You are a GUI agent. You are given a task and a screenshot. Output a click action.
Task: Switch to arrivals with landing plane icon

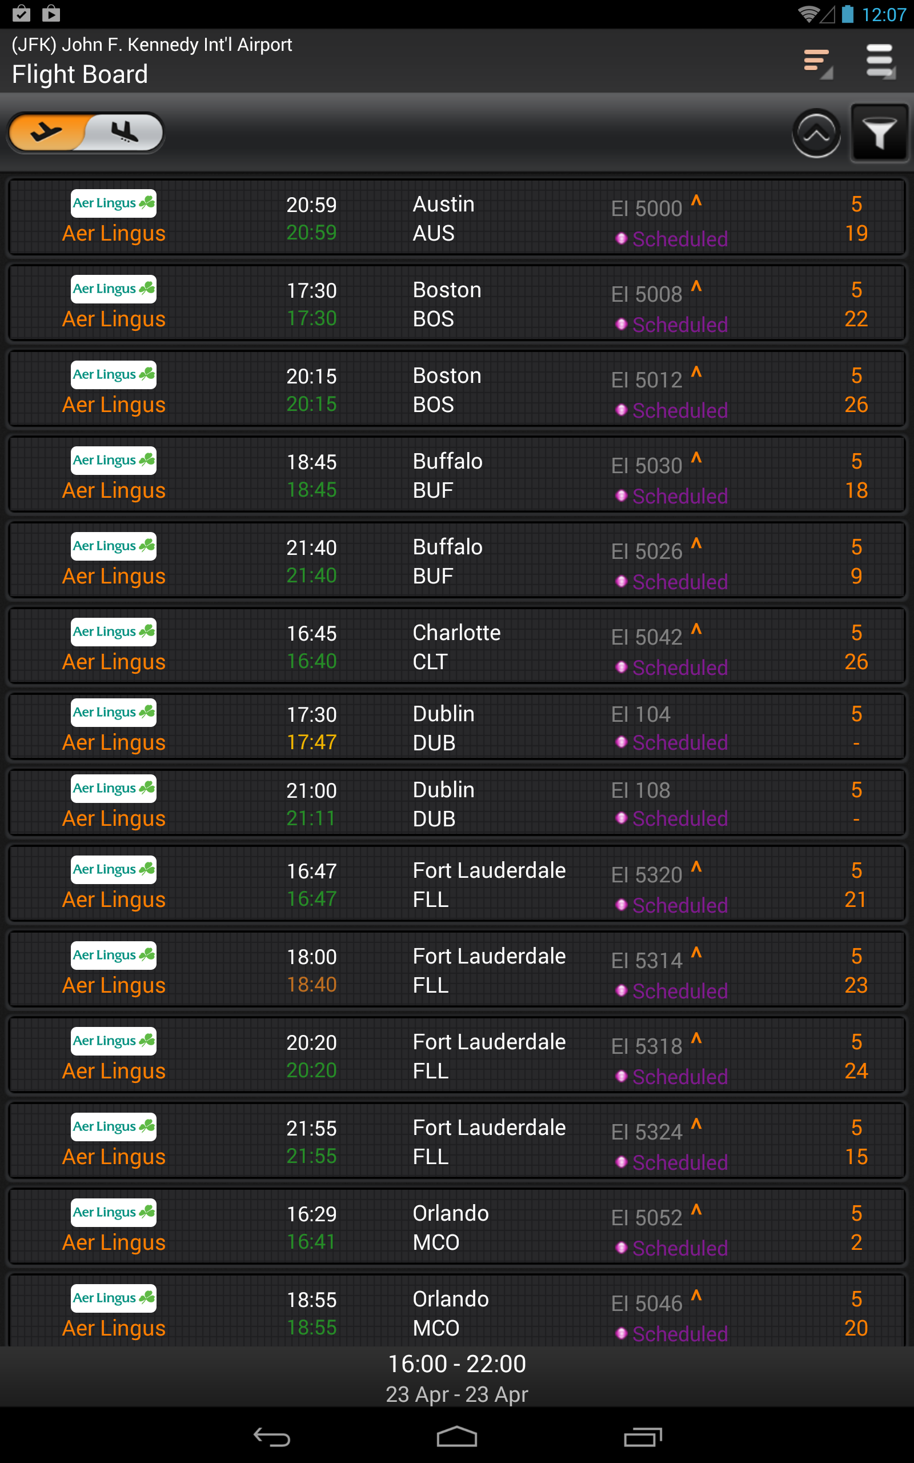tap(125, 132)
